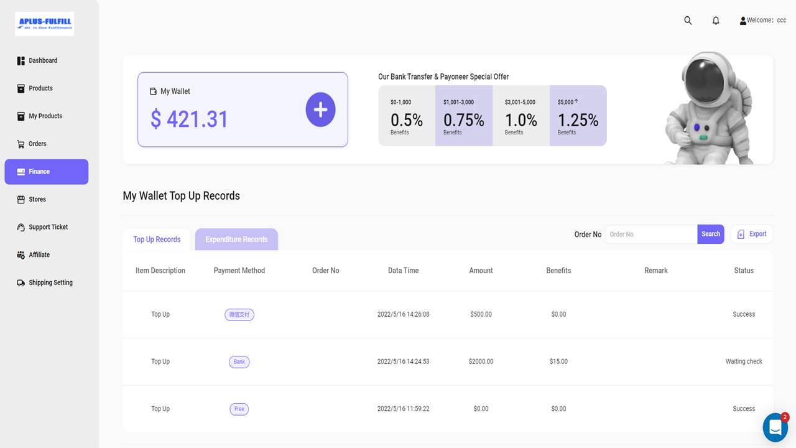Open notifications bell icon
The width and height of the screenshot is (796, 448).
(x=716, y=21)
